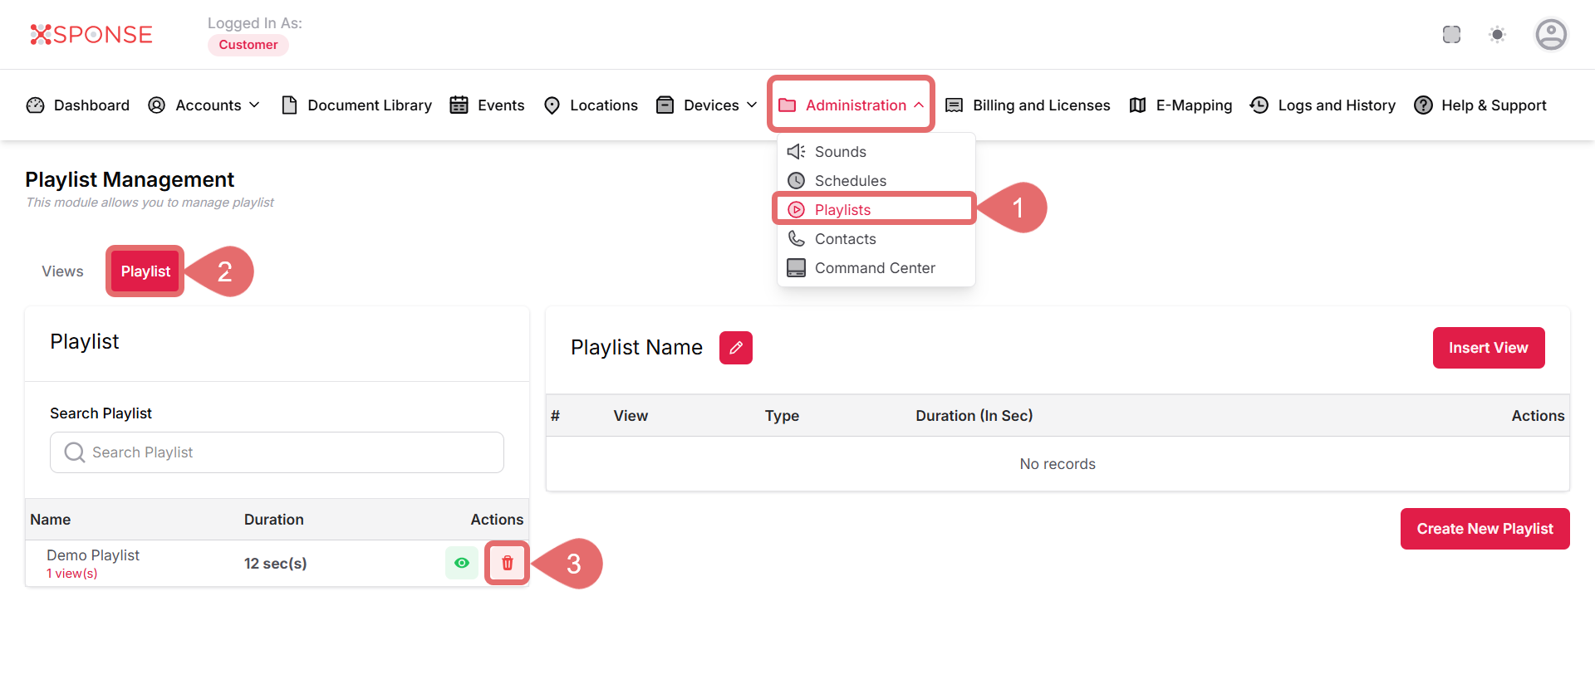Open Schedules from the Administration menu
1595x689 pixels.
pyautogui.click(x=850, y=181)
